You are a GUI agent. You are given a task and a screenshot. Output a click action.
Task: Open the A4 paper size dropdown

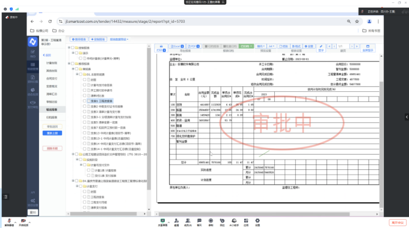pyautogui.click(x=271, y=46)
